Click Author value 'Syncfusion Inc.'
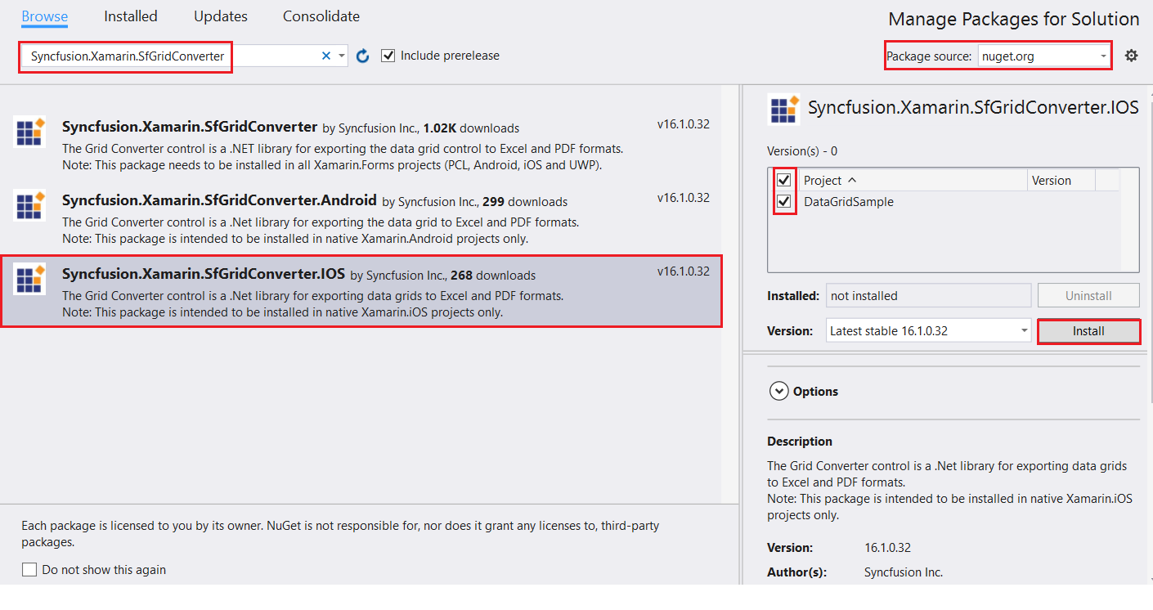This screenshot has width=1153, height=610. [904, 572]
